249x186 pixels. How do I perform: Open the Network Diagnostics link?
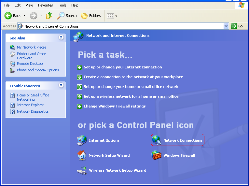(x=33, y=111)
